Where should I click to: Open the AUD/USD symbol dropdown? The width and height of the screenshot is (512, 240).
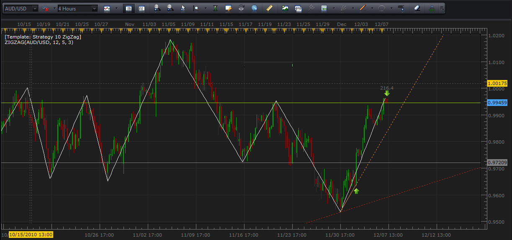coord(34,8)
